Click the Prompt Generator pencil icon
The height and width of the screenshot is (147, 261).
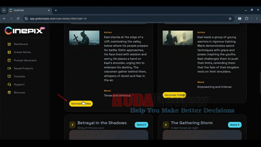tap(9, 60)
